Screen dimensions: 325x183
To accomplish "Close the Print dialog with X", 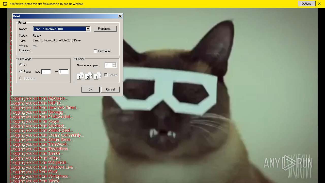I will [120, 16].
